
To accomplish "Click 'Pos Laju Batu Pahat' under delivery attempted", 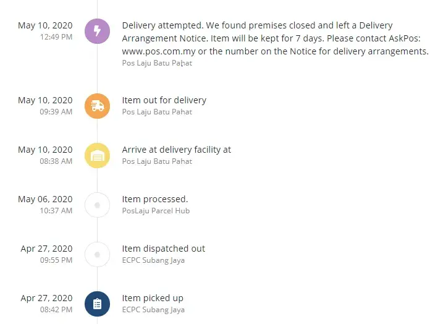I will 157,62.
